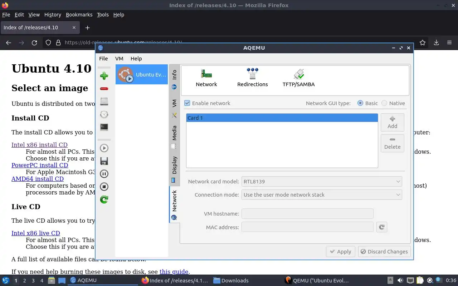Switch to the Info side tab
The image size is (458, 286).
tap(174, 79)
